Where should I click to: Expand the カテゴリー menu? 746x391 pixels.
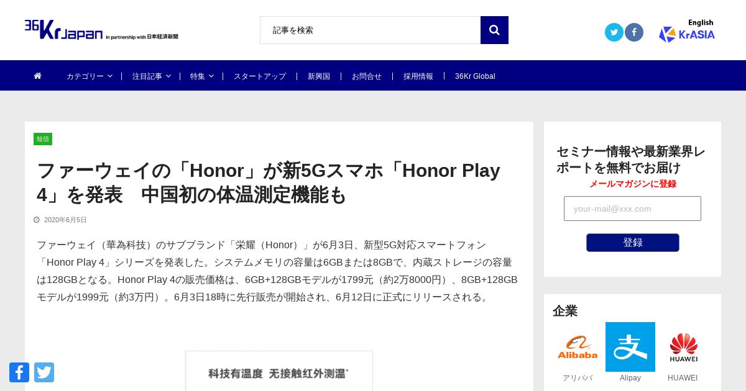[90, 76]
